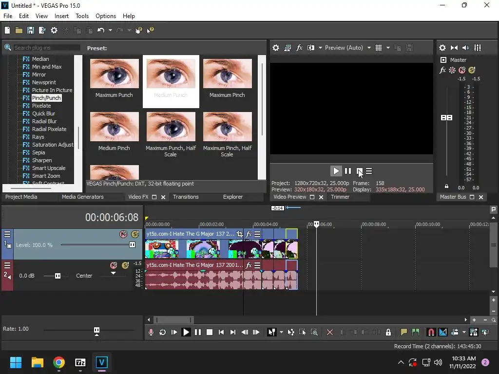The width and height of the screenshot is (499, 374).
Task: Mute video track 1
Action: tap(123, 234)
